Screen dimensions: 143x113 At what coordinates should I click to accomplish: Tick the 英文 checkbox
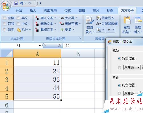pos(18,18)
